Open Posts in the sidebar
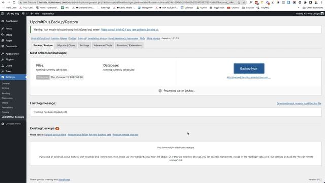Image resolution: width=325 pixels, height=183 pixels. 9,29
